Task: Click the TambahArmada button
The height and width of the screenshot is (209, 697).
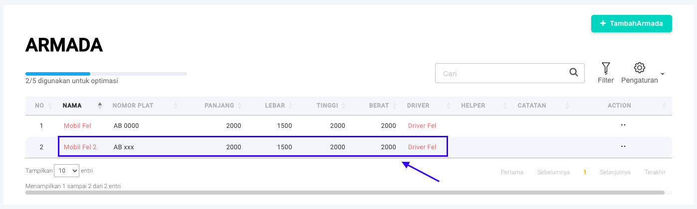Action: [x=631, y=23]
